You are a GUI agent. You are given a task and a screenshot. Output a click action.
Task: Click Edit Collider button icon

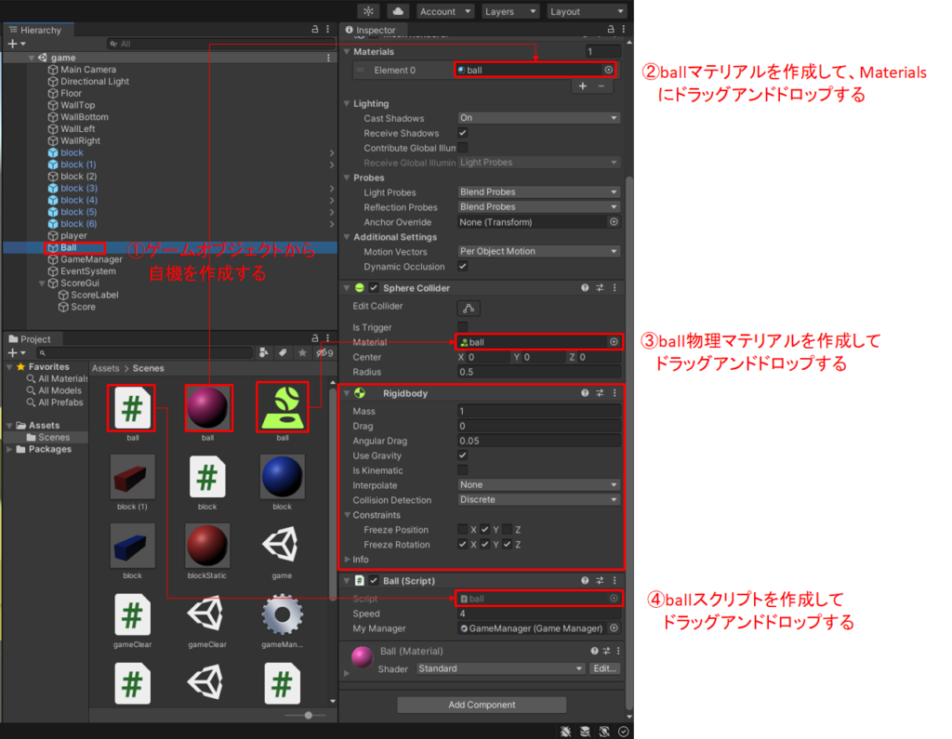(469, 308)
